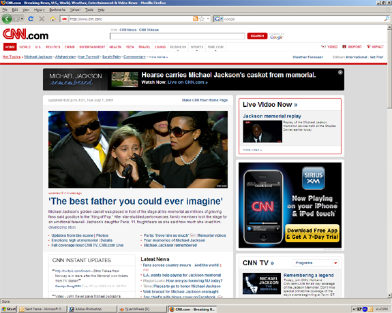
Task: Click the Windows Start button
Action: [8, 309]
